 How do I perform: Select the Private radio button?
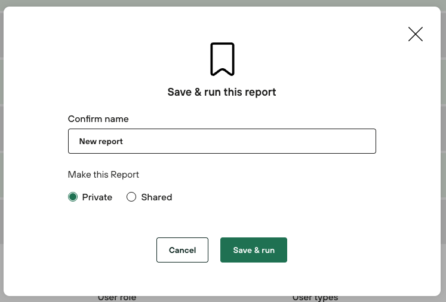(x=73, y=197)
